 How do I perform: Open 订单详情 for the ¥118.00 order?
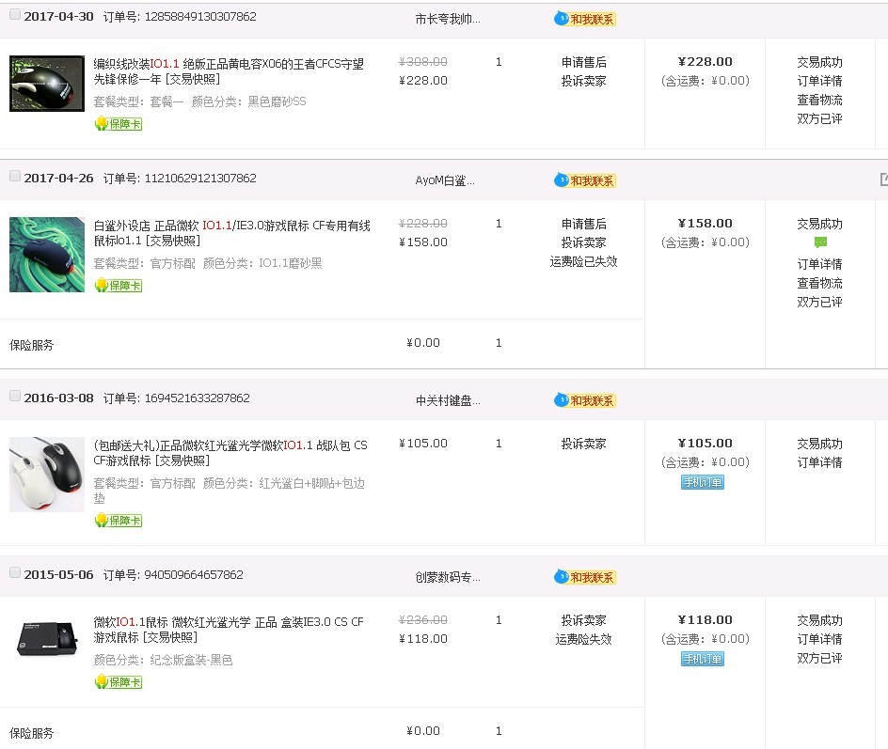[x=819, y=639]
